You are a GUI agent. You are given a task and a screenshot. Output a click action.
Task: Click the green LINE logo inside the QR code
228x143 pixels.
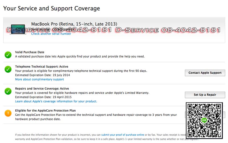click(x=204, y=120)
